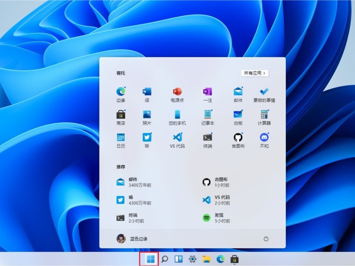Open the Photos app
Viewport: 355px width, 266px height.
[x=147, y=114]
